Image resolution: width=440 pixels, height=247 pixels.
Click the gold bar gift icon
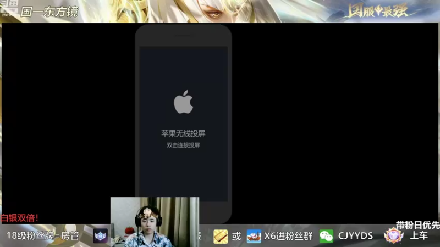tap(221, 237)
